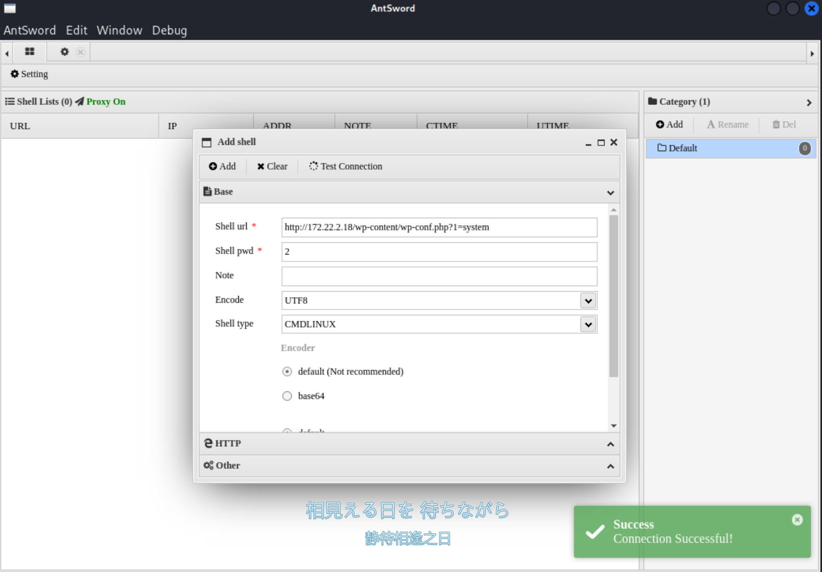
Task: Open the settings gear tab
Action: click(65, 52)
